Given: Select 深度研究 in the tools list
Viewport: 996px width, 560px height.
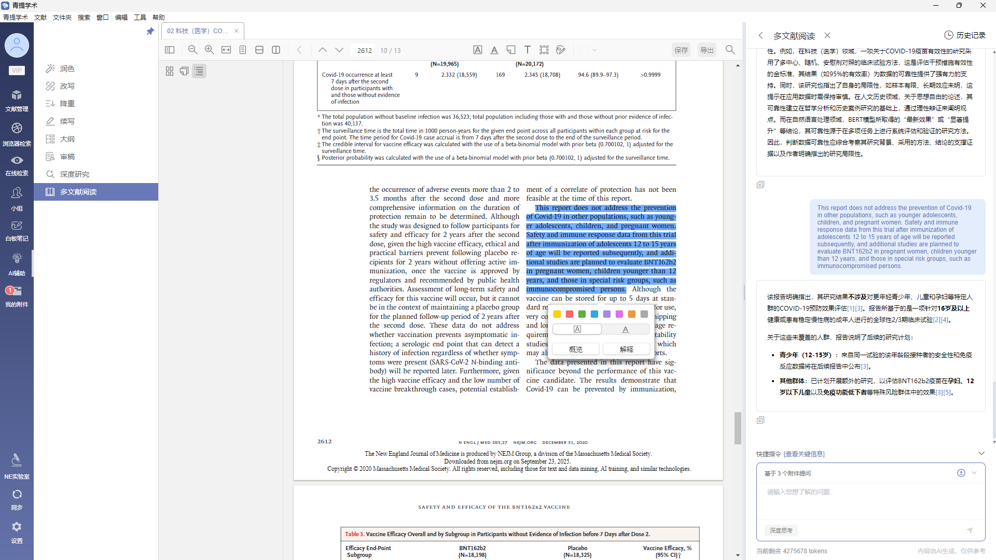Looking at the screenshot, I should pos(74,174).
